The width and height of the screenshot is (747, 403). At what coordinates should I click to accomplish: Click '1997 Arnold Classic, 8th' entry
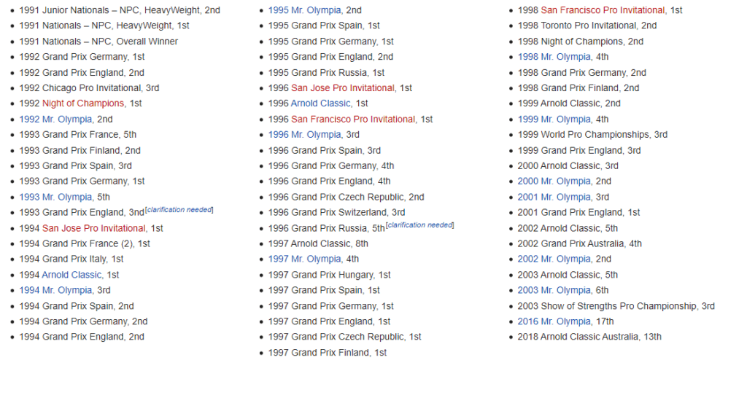318,243
